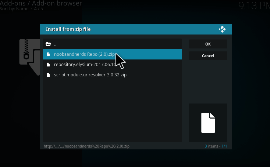Click the Kodi logo in dialog header
The height and width of the screenshot is (167, 270).
click(222, 29)
